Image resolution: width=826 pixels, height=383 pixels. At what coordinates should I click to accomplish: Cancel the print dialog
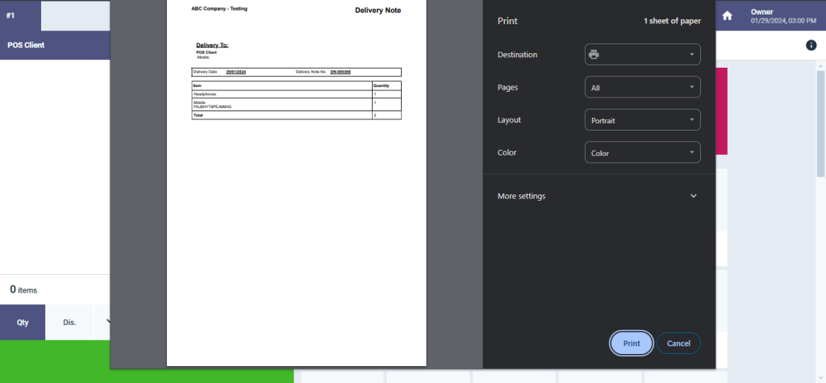point(678,343)
